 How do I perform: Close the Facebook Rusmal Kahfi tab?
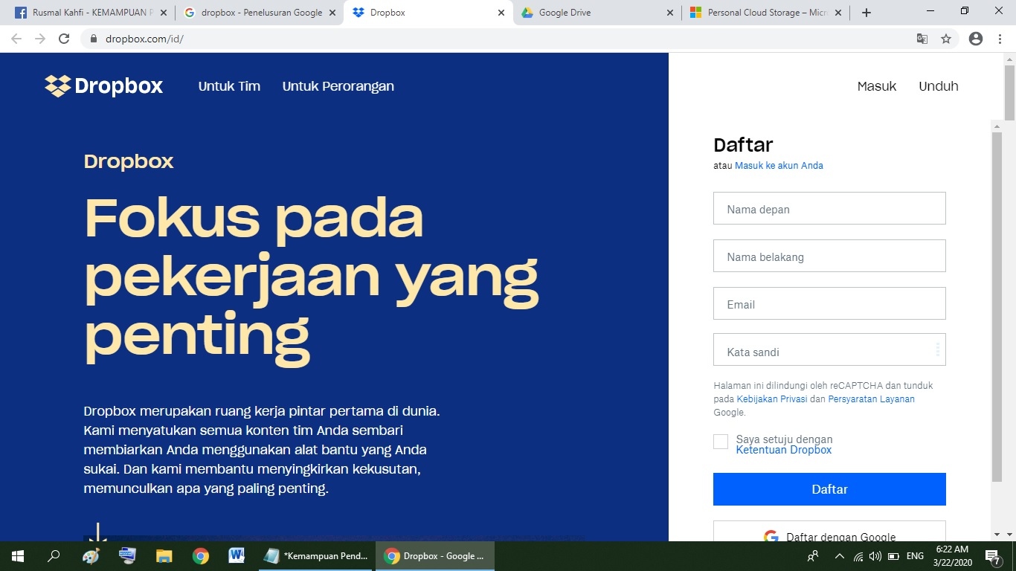(163, 13)
